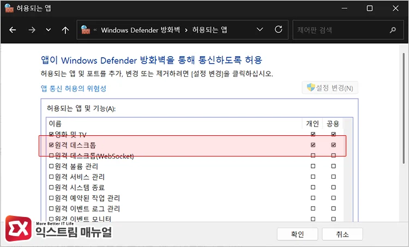This screenshot has width=409, height=247.
Task: Enable the 원격 서비스 관리 checkbox
Action: click(51, 177)
